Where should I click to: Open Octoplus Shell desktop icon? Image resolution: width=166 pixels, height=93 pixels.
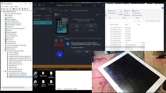[x=35, y=75]
